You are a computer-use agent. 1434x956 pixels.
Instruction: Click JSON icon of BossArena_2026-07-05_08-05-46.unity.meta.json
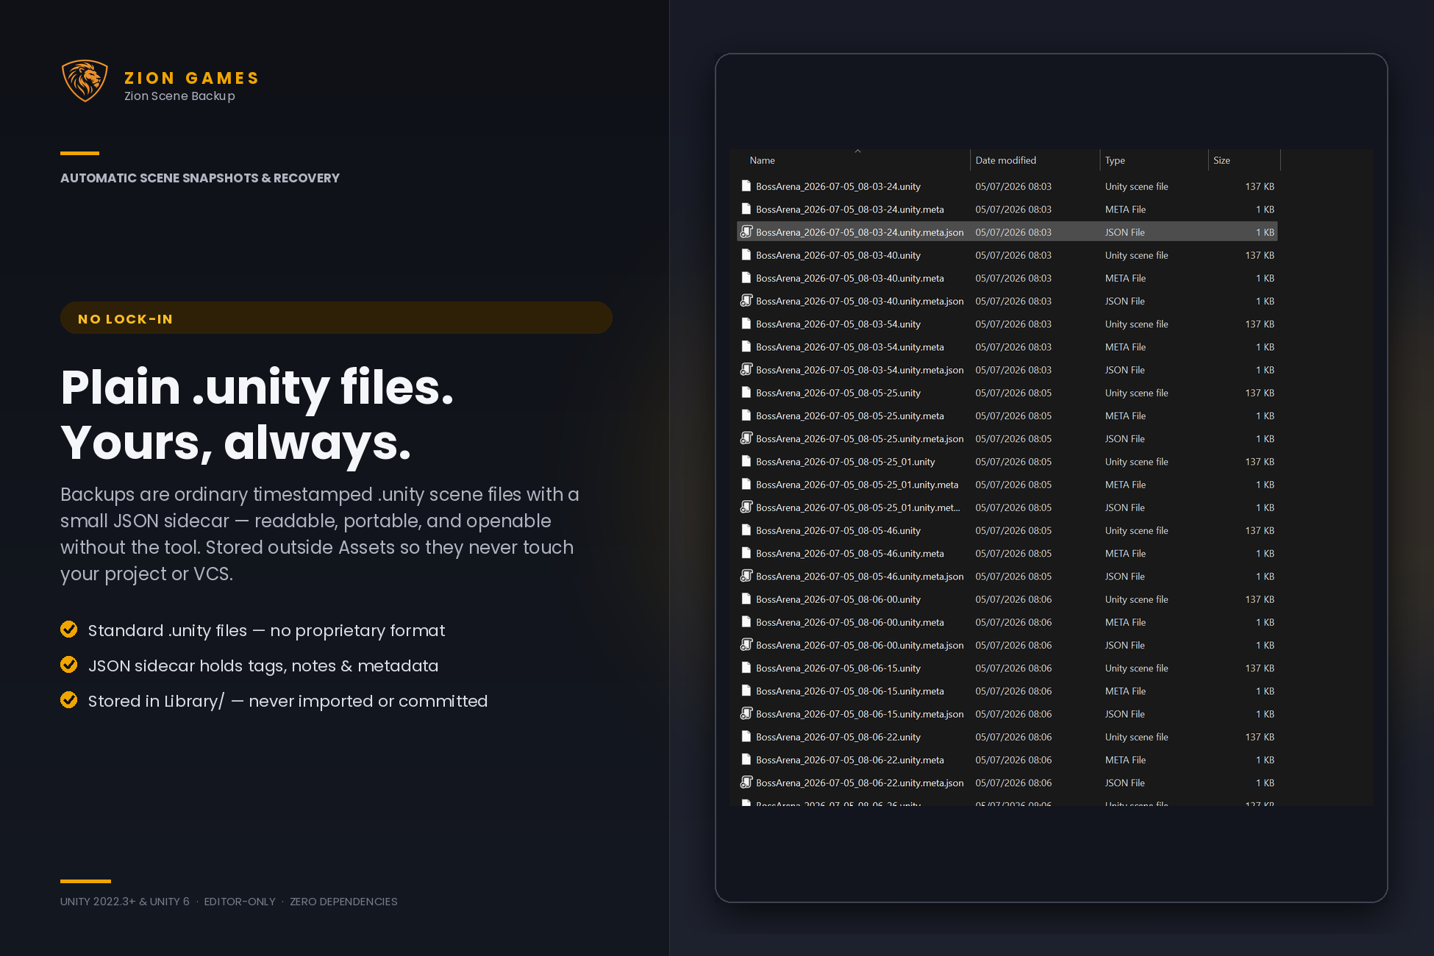point(746,576)
